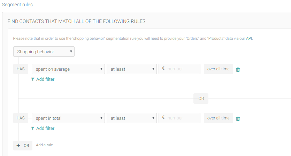Screen dimensions: 291x156
Task: Click 'Add filter' under the second rule
Action: tap(45, 128)
